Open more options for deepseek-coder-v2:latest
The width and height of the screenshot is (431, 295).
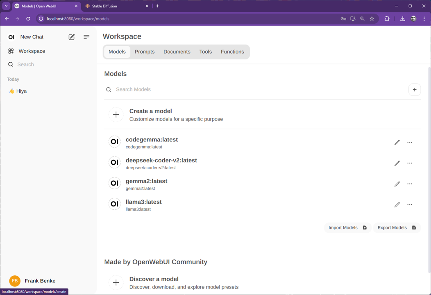(410, 163)
